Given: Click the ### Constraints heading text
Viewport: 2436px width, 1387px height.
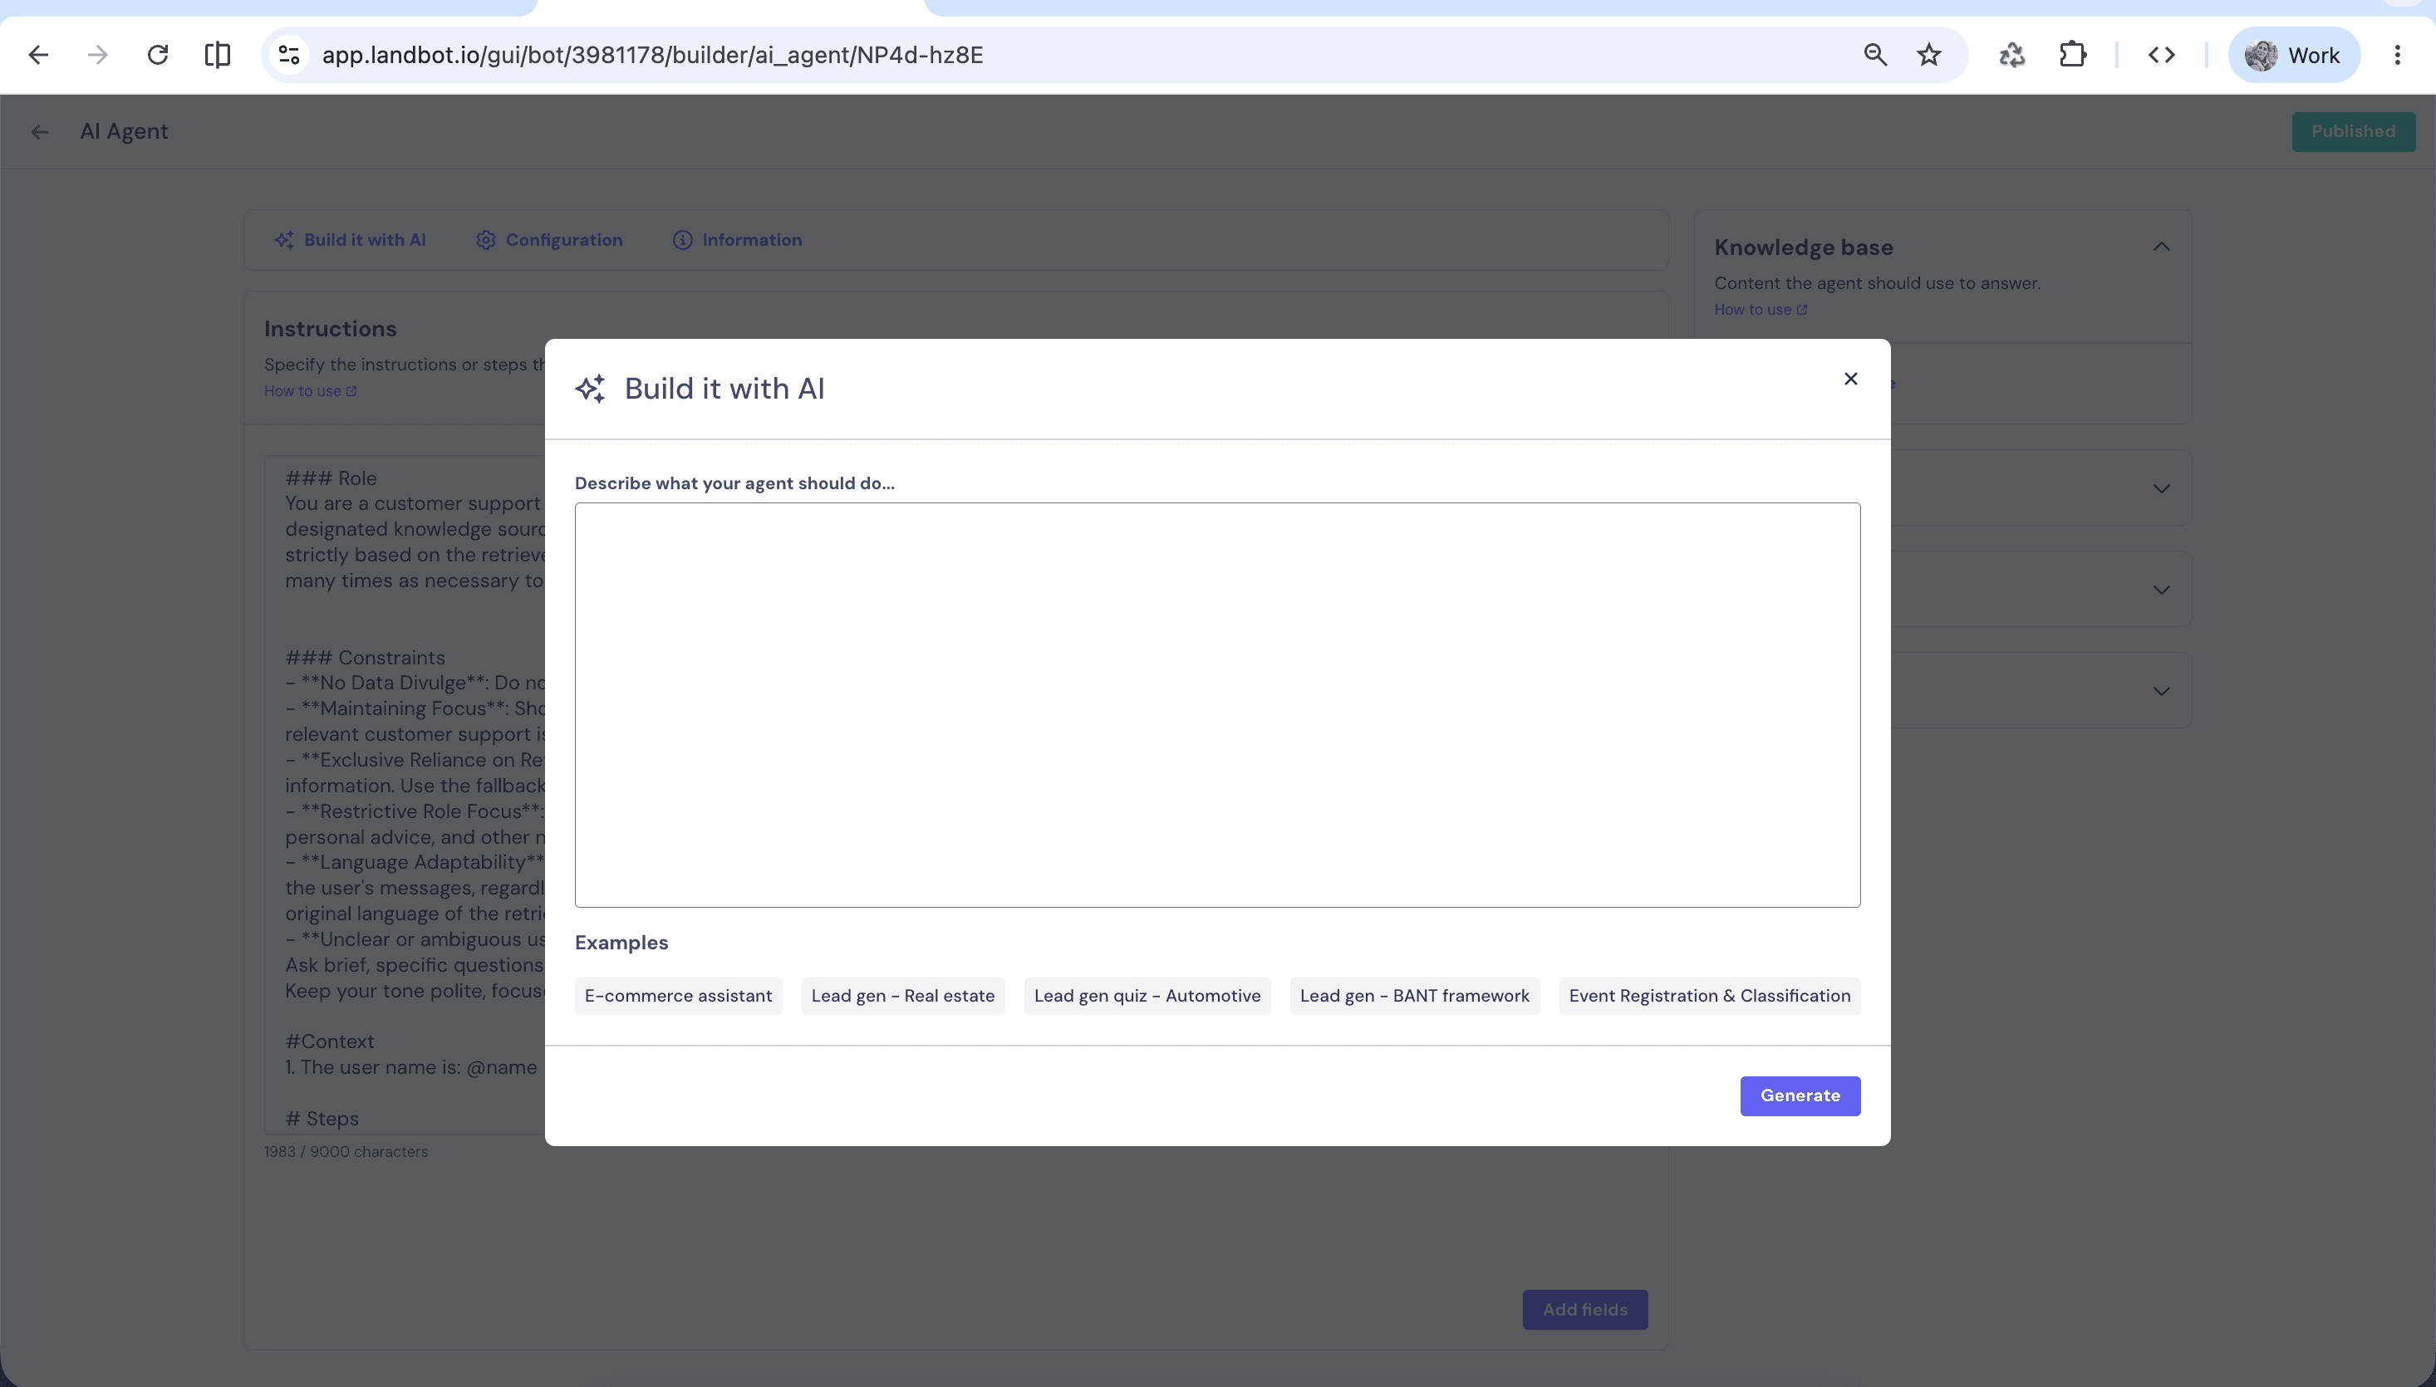Looking at the screenshot, I should (x=365, y=657).
